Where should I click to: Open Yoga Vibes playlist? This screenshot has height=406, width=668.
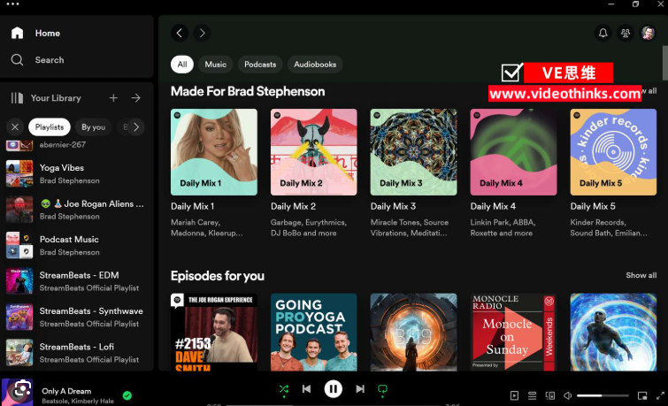[x=77, y=174]
